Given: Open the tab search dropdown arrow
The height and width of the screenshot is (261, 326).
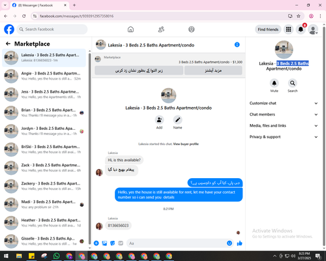Looking at the screenshot, I should [x=5, y=5].
